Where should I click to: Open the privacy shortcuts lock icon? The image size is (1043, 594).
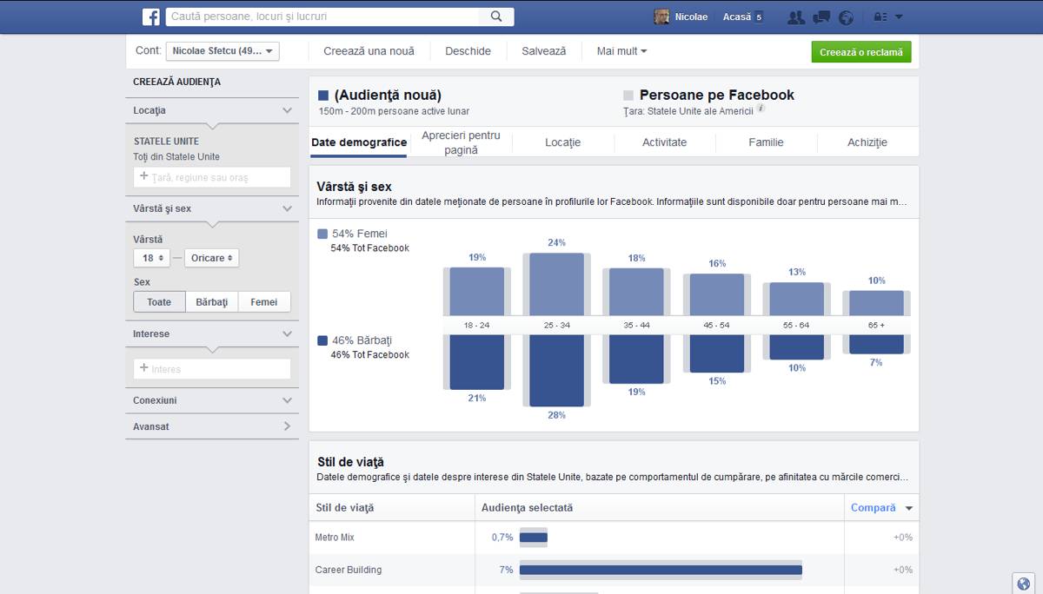880,17
